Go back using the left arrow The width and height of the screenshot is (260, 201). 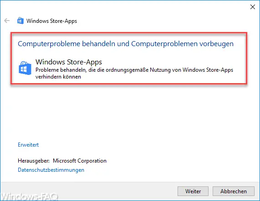[x=7, y=21]
